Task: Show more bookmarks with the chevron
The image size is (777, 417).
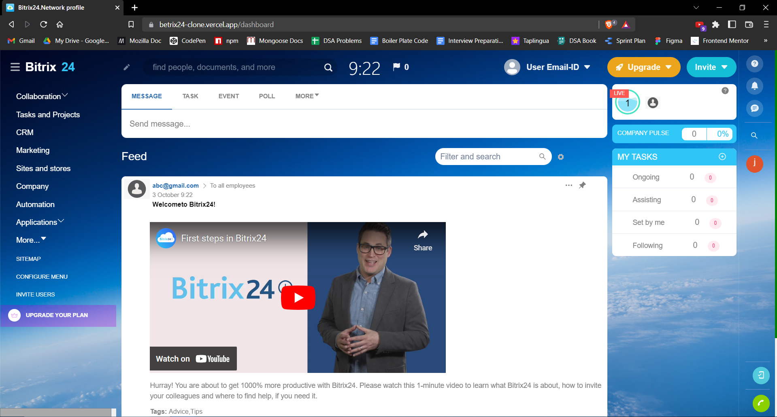Action: pyautogui.click(x=765, y=40)
